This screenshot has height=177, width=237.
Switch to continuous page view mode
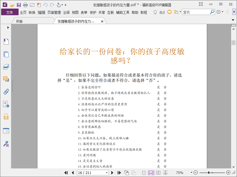click(151, 173)
